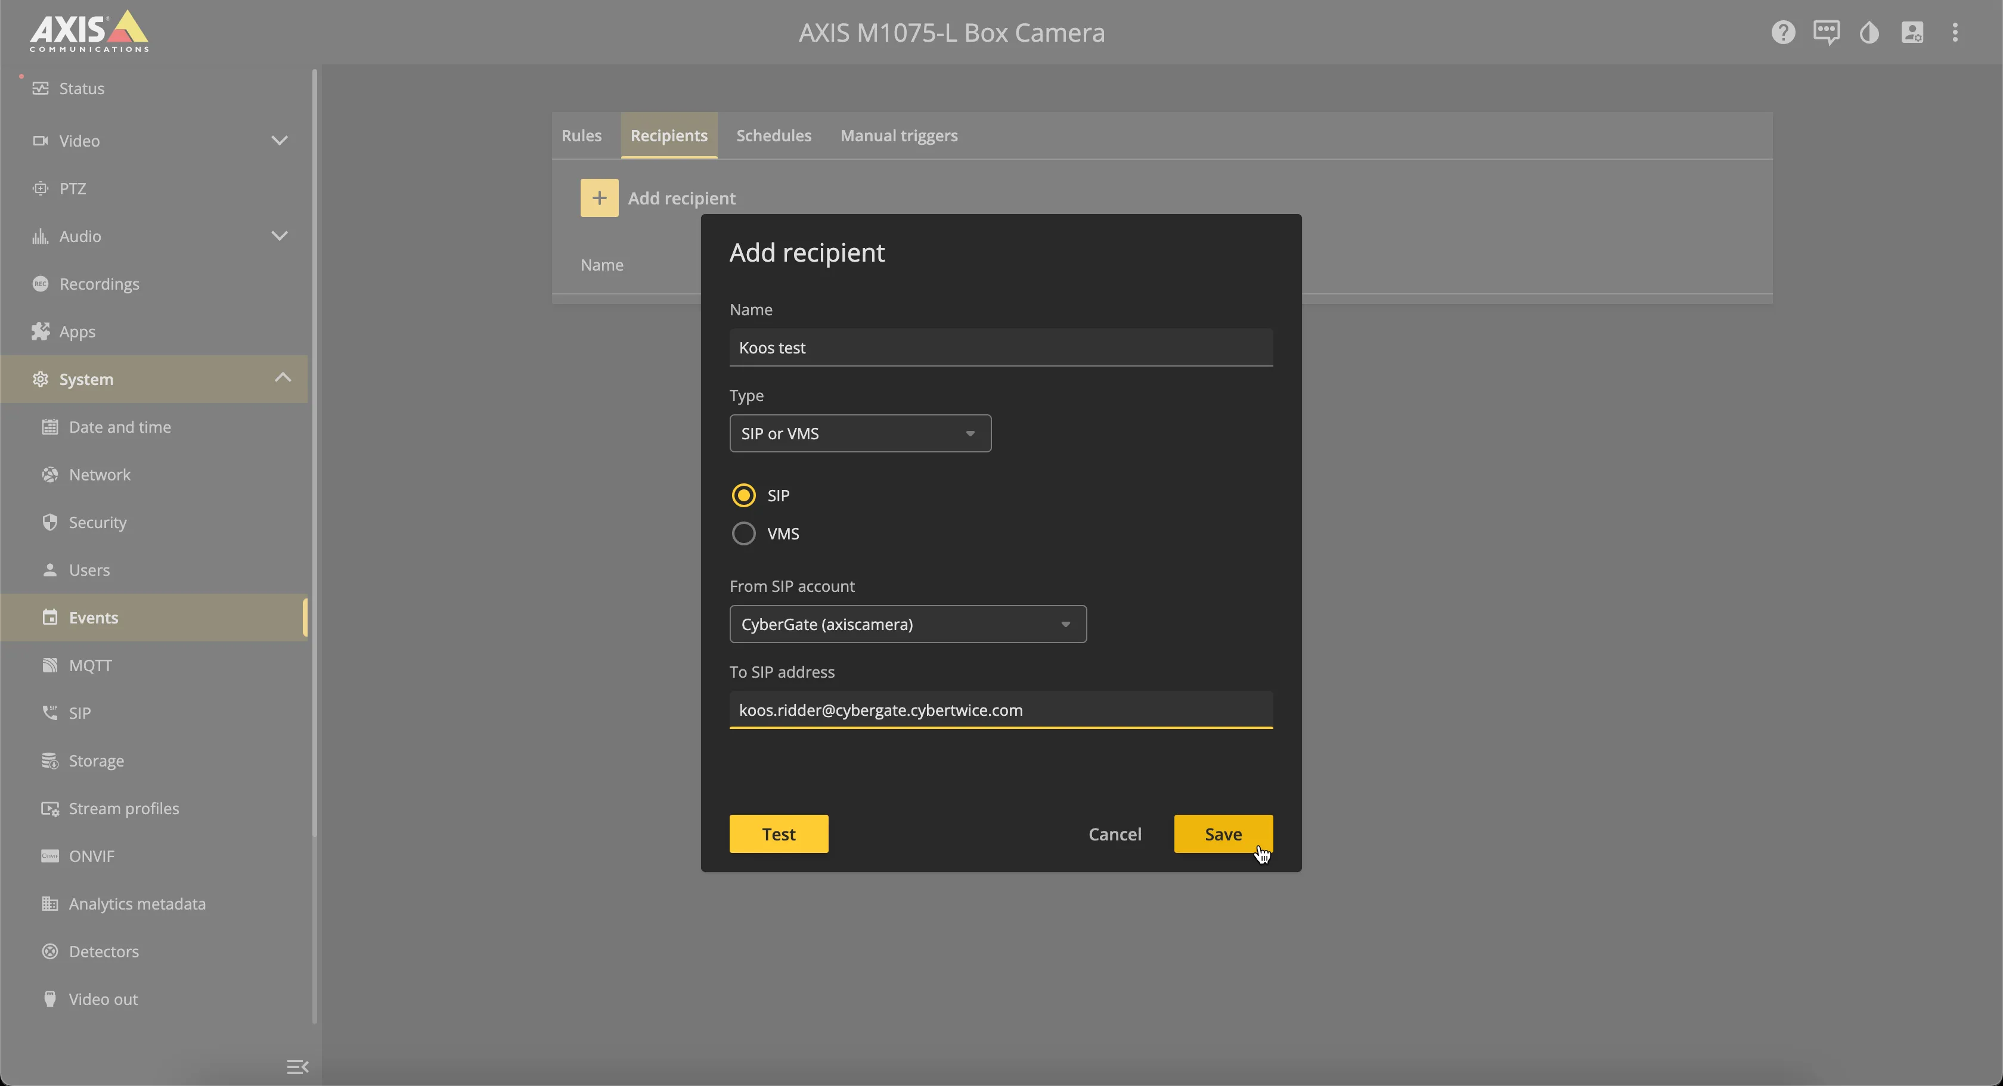This screenshot has height=1086, width=2003.
Task: Open the three-dot more options menu
Action: 1955,33
